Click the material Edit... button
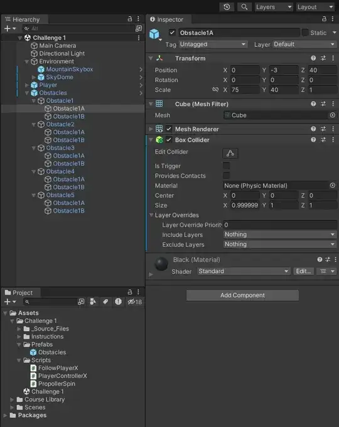This screenshot has height=427, width=339. [304, 271]
